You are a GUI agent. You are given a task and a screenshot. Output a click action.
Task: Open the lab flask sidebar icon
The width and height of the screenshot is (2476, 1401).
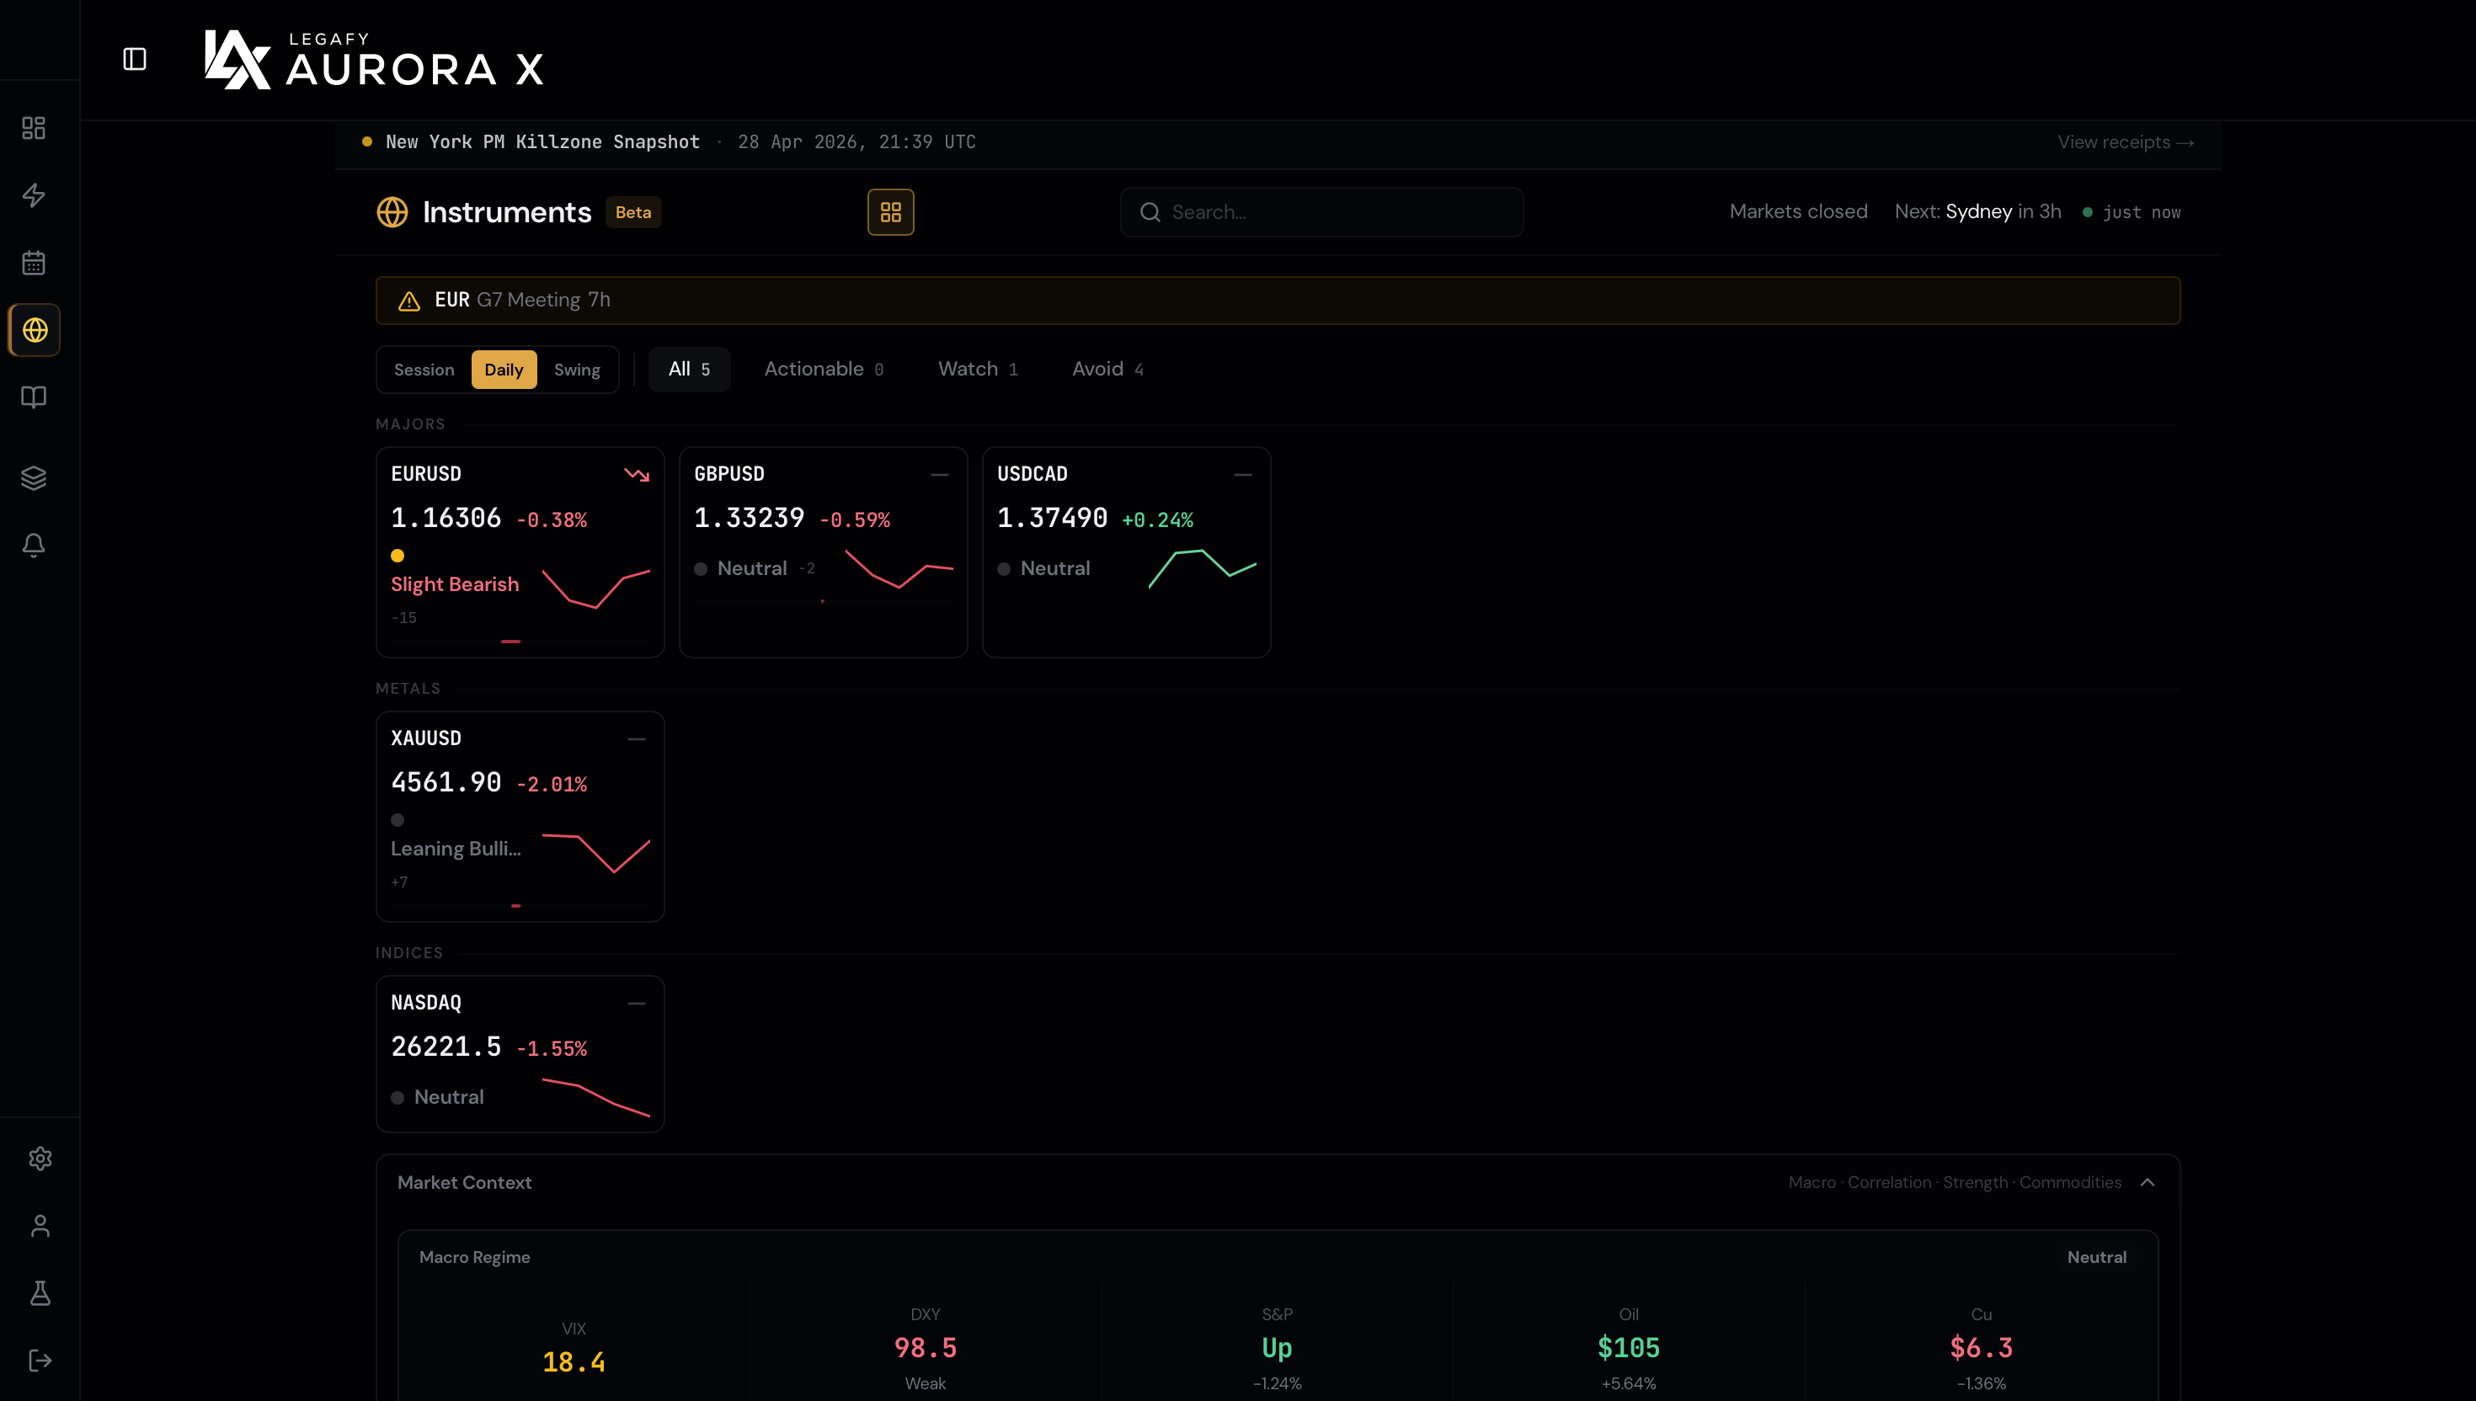tap(40, 1293)
